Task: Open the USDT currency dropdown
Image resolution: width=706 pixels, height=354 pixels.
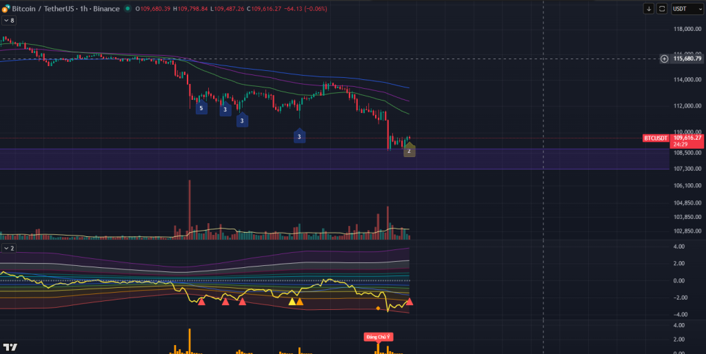Action: click(683, 8)
